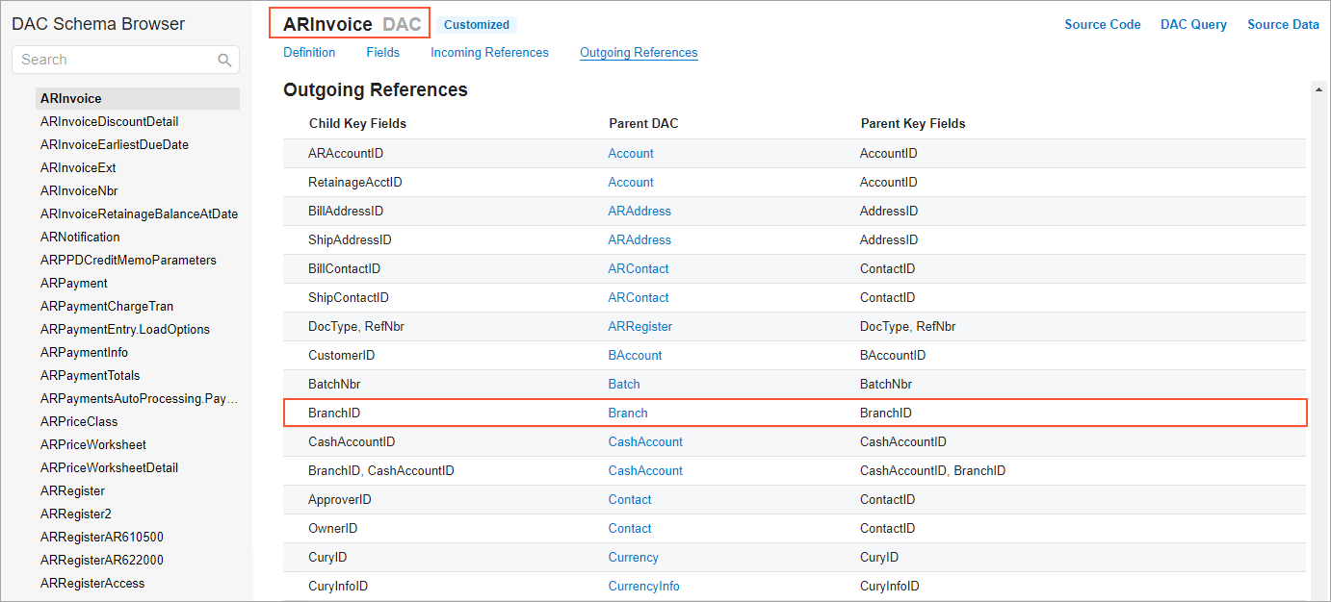Switch to the Fields tab

382,53
